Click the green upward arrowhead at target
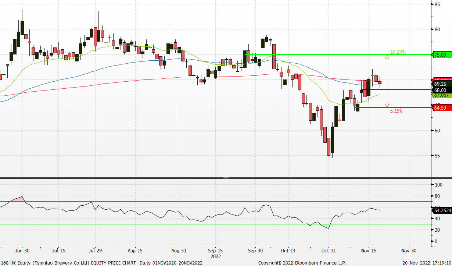Image resolution: width=452 pixels, height=266 pixels. pyautogui.click(x=387, y=57)
